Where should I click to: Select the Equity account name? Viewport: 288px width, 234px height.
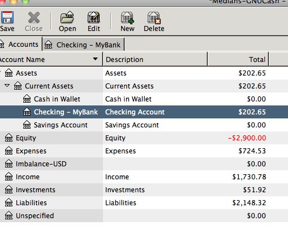point(26,138)
